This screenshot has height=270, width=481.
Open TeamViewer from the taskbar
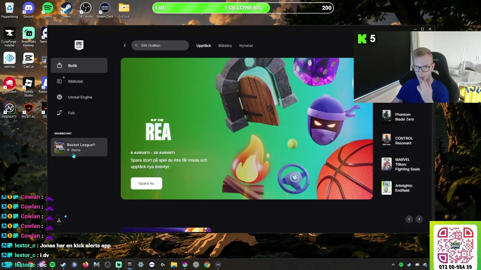coord(152,265)
